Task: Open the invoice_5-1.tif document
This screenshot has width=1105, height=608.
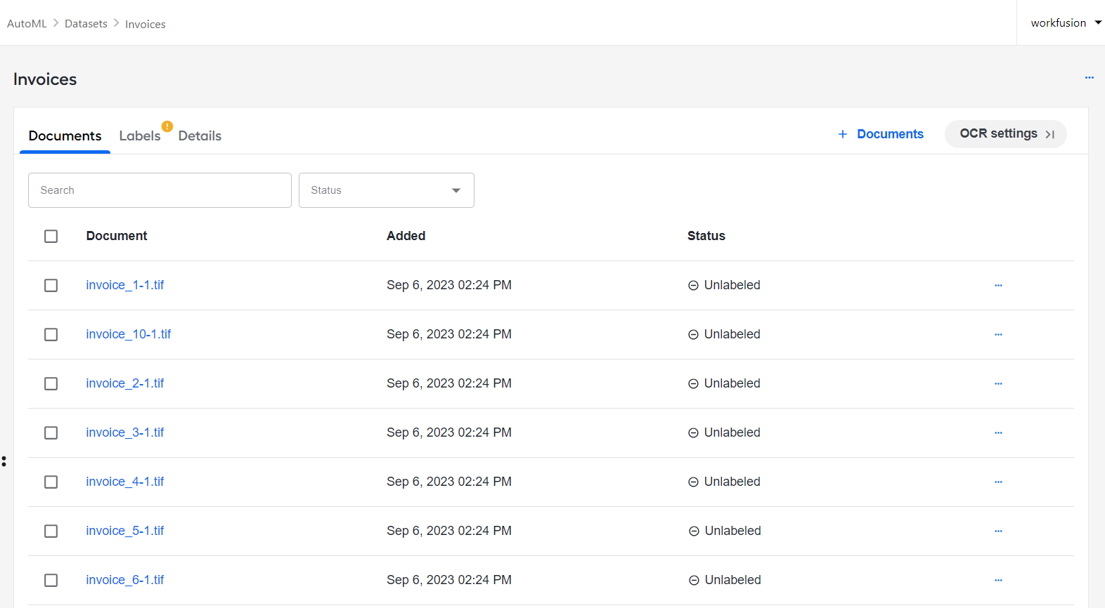Action: pyautogui.click(x=125, y=531)
